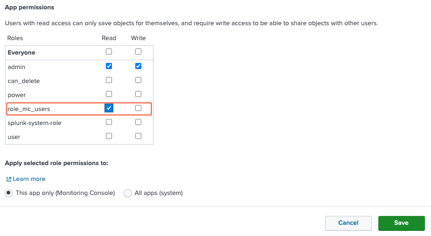Grant Write access to power role
431x236 pixels.
point(138,94)
